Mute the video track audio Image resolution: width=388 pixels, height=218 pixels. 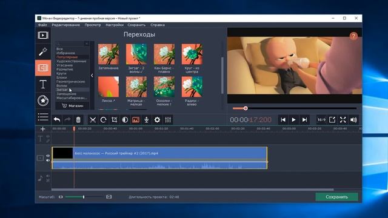coord(48,160)
